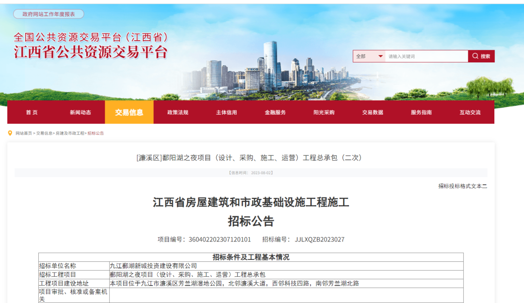Click 房建及市政工程 breadcrumb link
This screenshot has height=303, width=524.
click(x=70, y=133)
